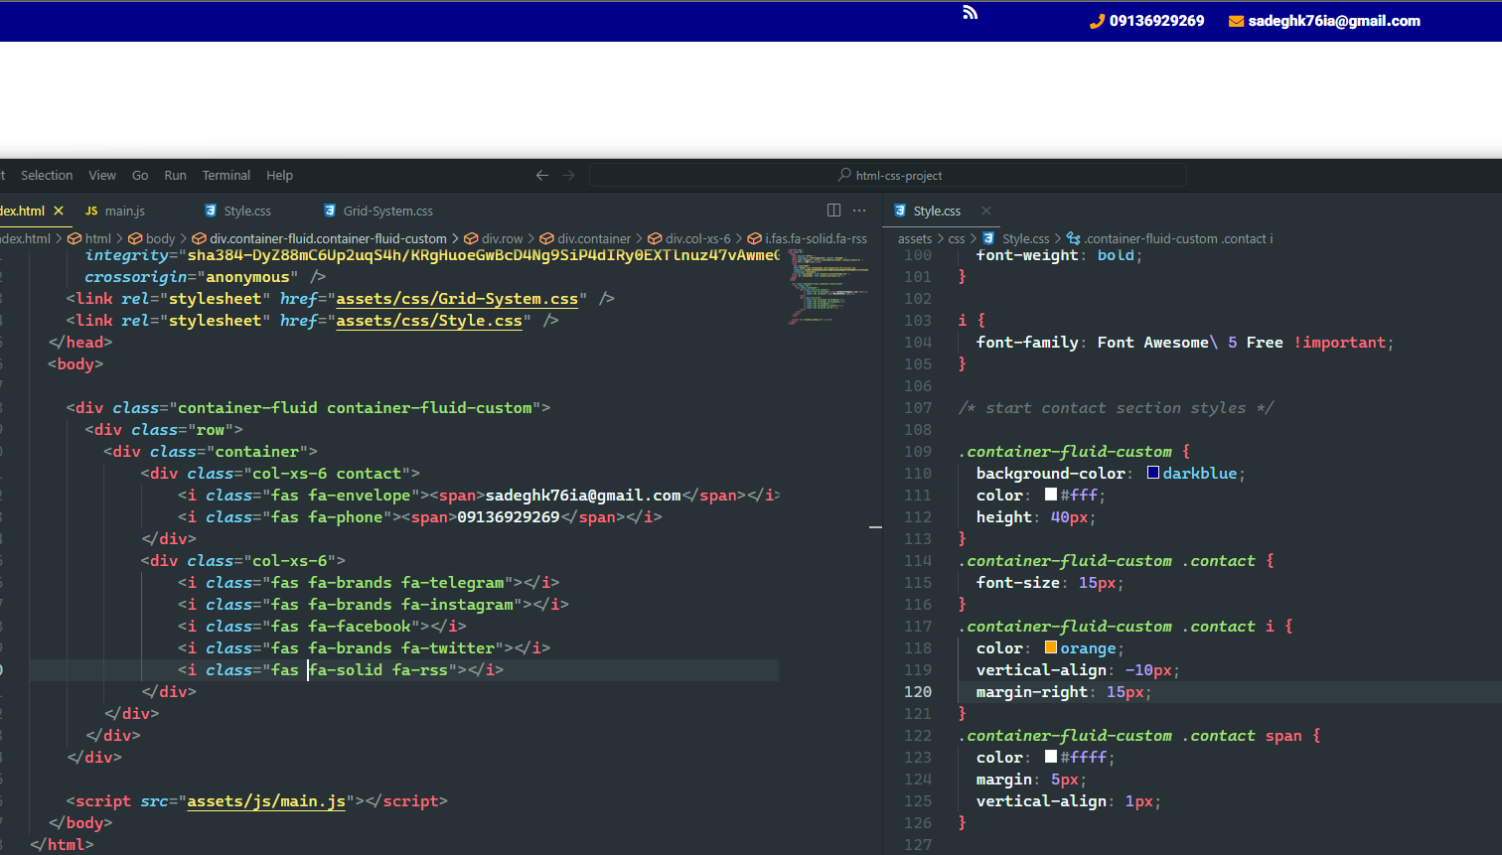Click the fa-telegram class text
1502x855 pixels.
pos(453,583)
